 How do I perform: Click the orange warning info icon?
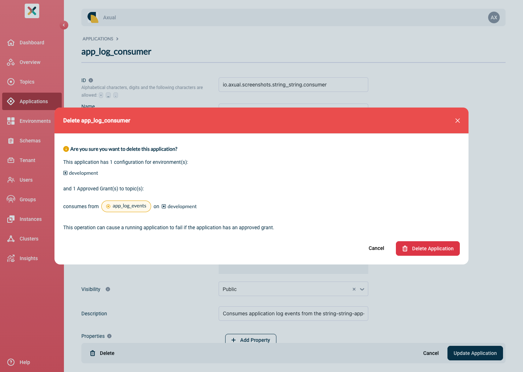point(66,149)
